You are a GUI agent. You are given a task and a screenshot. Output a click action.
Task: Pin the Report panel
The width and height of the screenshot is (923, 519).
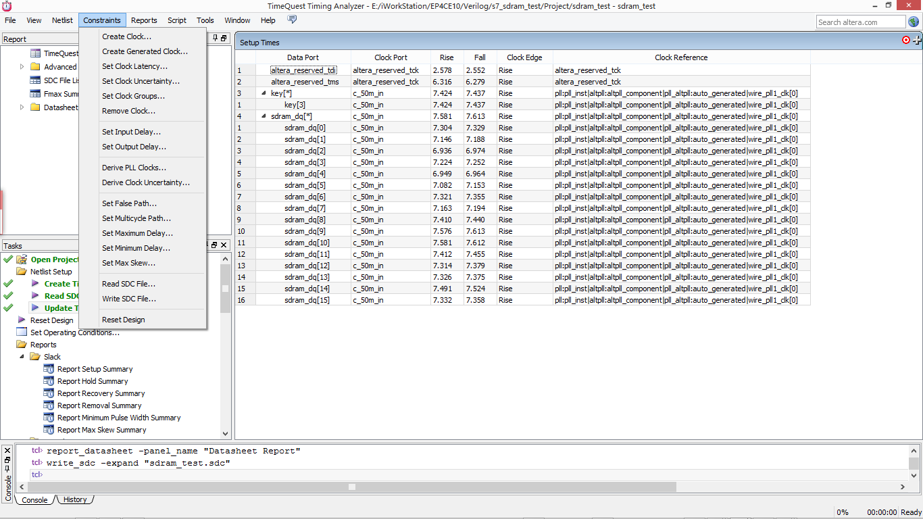[216, 39]
